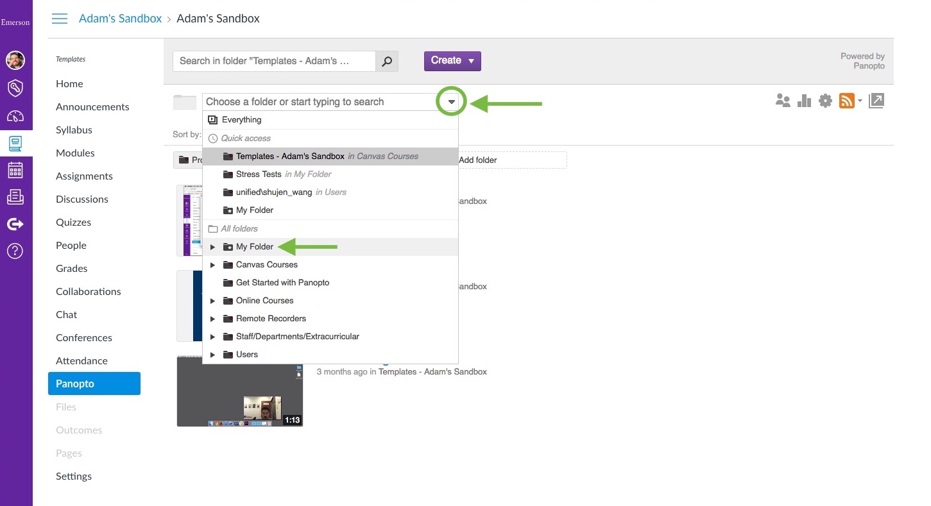Open folder sharing people icon
This screenshot has width=931, height=506.
pyautogui.click(x=783, y=101)
